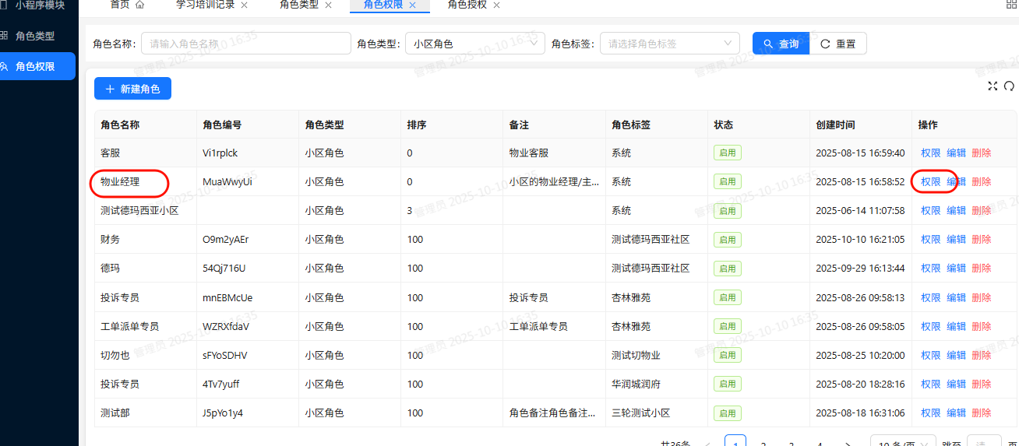This screenshot has height=446, width=1019.
Task: Edit the 财务 role
Action: tap(956, 239)
